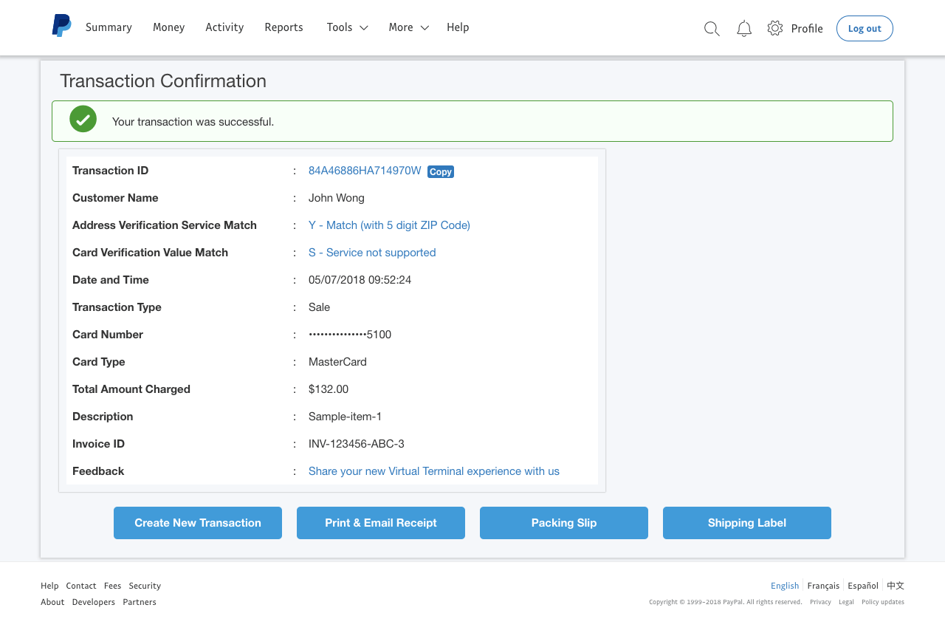Open the Reports menu item
This screenshot has height=633, width=945.
coord(283,27)
